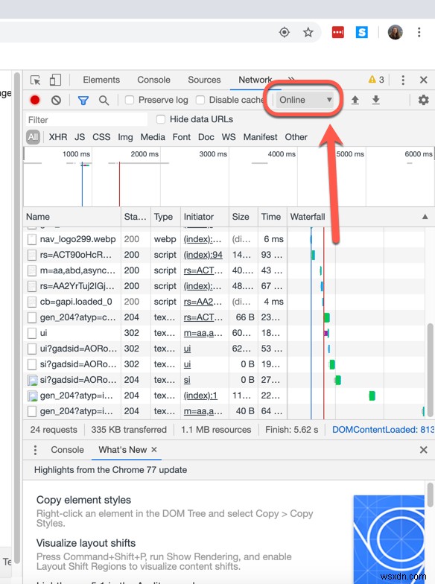Switch to the Sources tab
This screenshot has height=584, width=435.
204,80
